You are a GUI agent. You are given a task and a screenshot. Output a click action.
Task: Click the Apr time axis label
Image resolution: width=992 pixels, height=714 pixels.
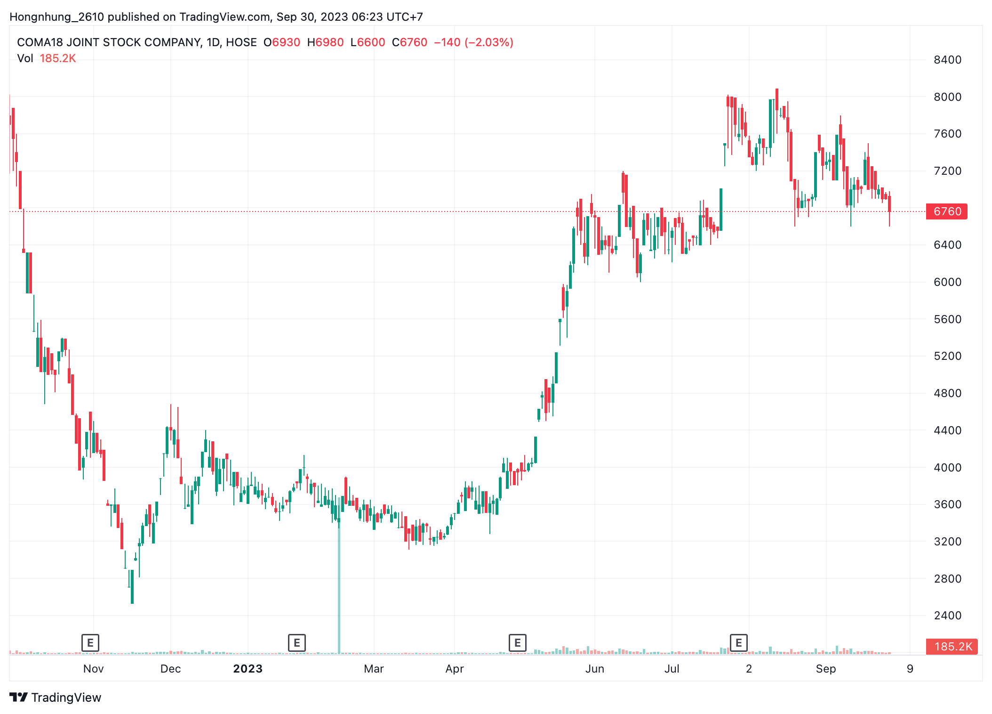coord(455,669)
